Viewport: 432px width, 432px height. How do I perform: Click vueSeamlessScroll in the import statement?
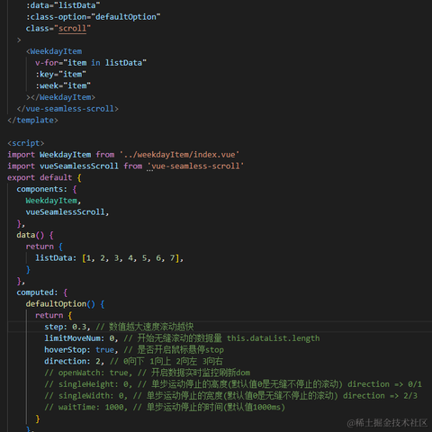click(79, 166)
